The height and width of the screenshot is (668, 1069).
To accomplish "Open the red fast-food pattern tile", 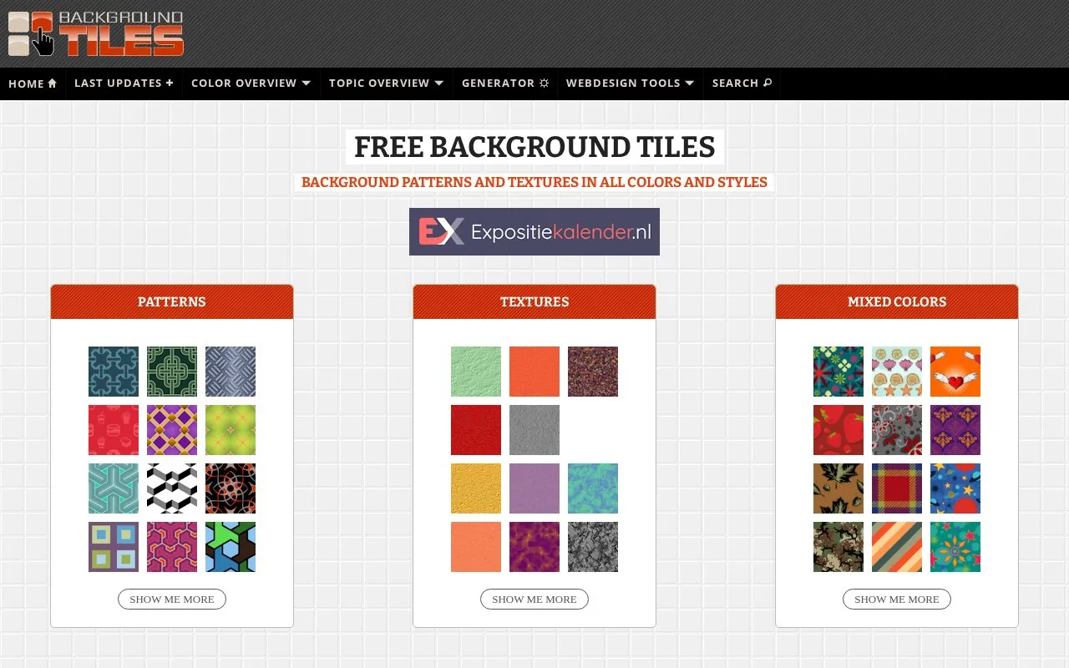I will pos(114,430).
